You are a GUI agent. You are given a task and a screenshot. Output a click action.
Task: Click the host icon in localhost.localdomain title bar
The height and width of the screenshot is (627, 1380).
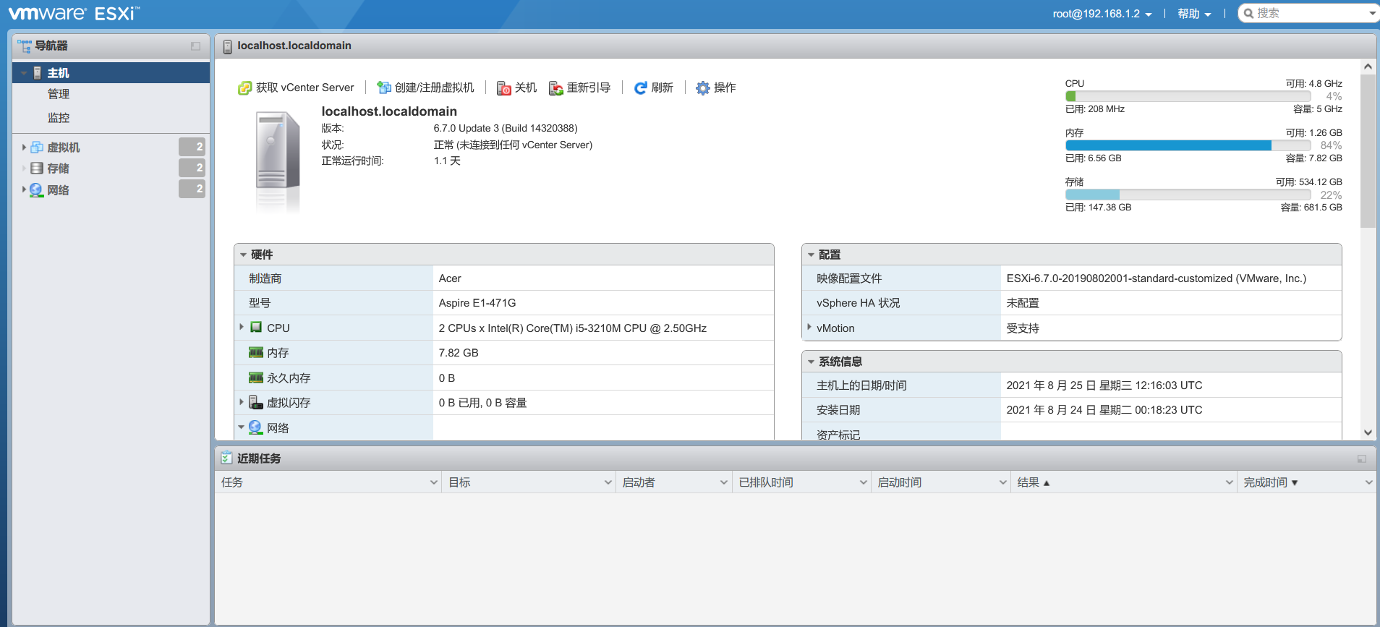[228, 46]
